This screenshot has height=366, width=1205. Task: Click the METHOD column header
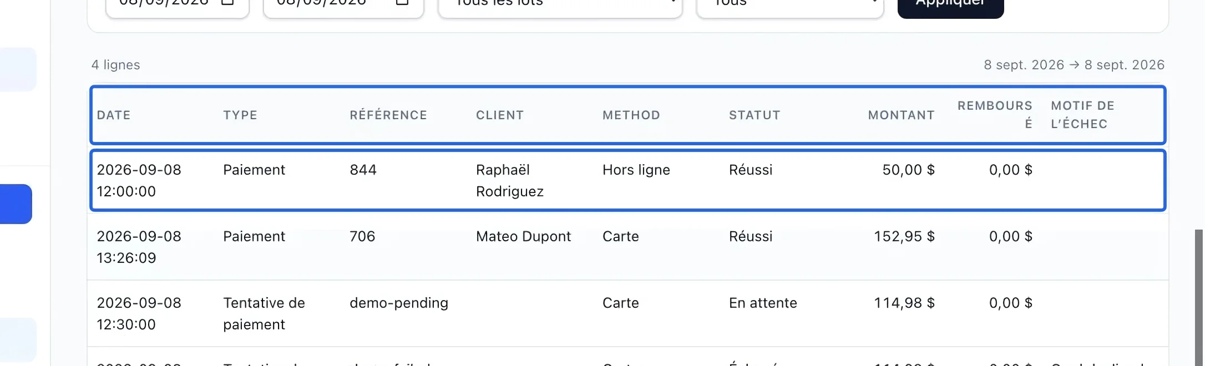(x=631, y=115)
